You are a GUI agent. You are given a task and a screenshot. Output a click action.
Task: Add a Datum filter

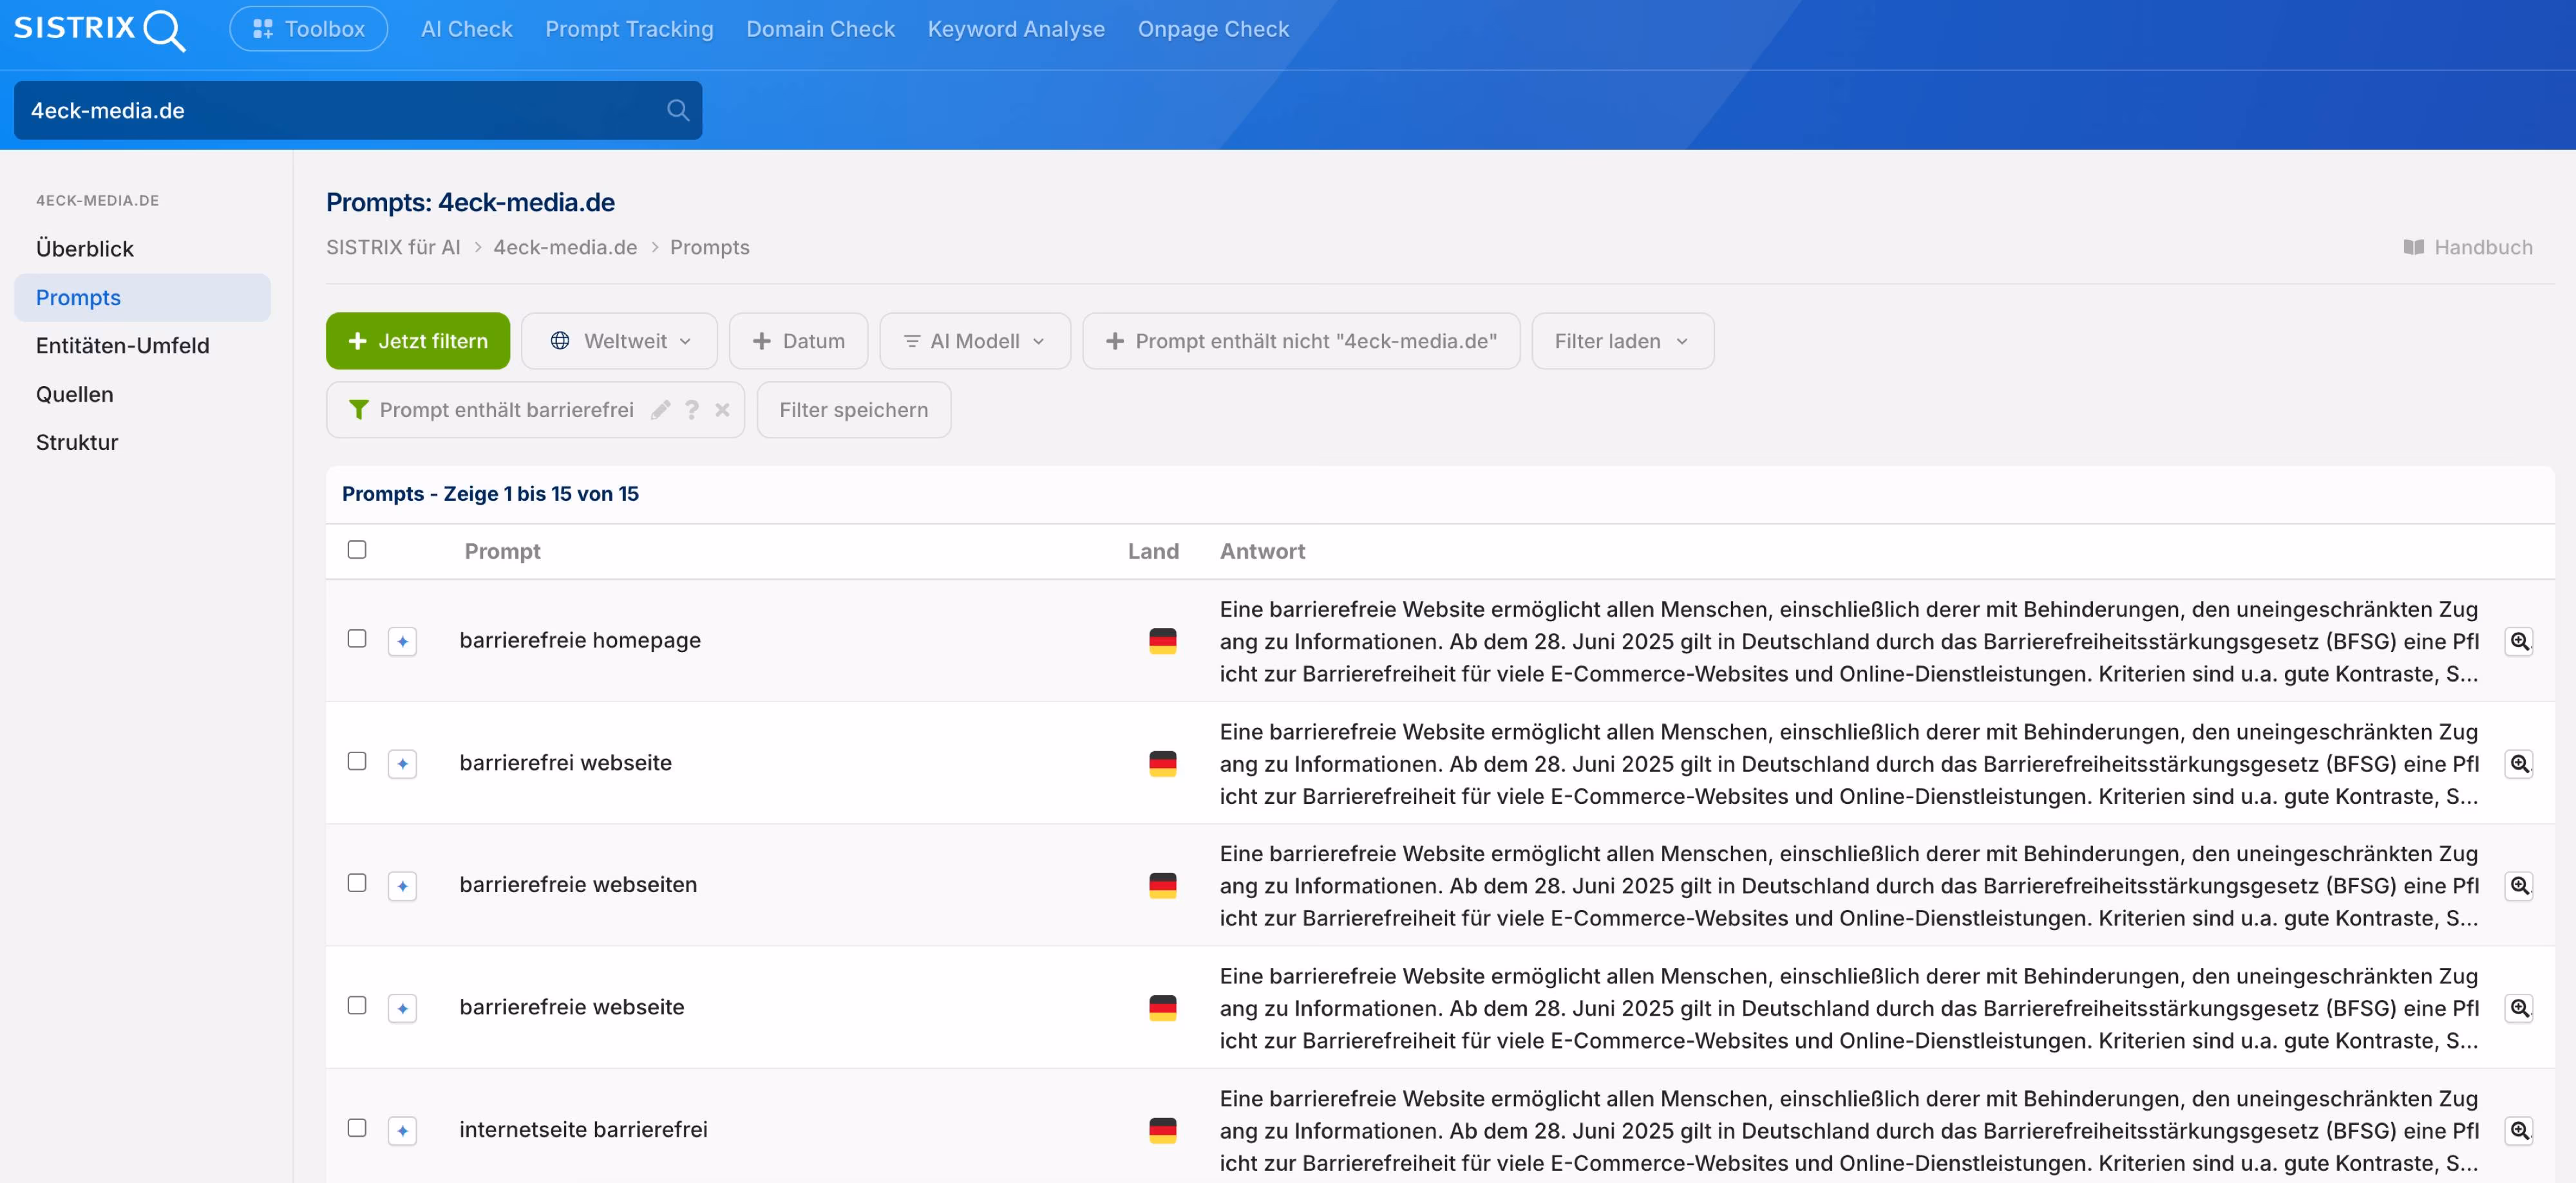(798, 340)
